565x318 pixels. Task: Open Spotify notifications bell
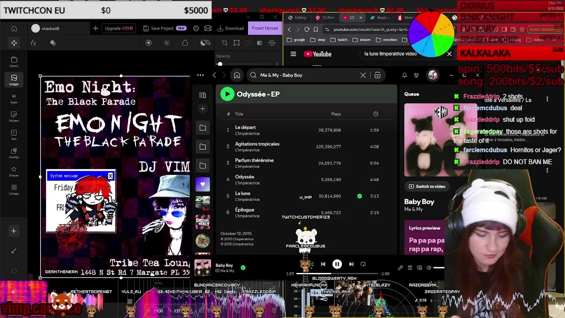click(x=404, y=75)
